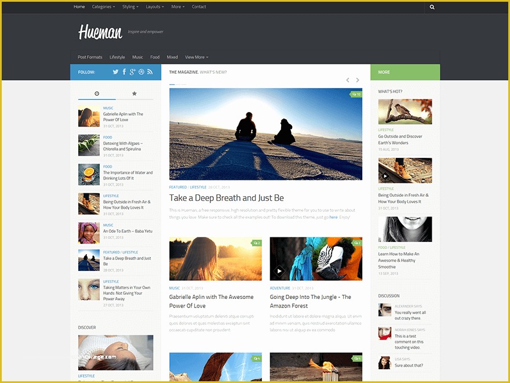Expand the Categories menu

[x=103, y=7]
